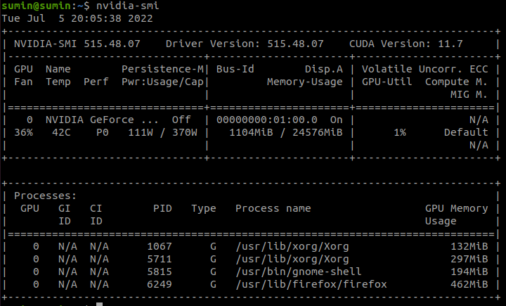
Task: Click /usr/bin/gnome-shell process name
Action: 299,272
